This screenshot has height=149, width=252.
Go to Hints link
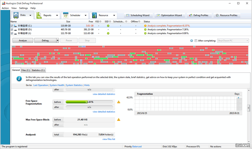(x=87, y=85)
